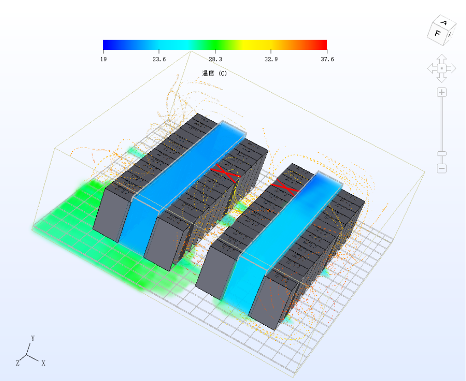466x381 pixels.
Task: Zoom in using the plus button
Action: coord(442,92)
